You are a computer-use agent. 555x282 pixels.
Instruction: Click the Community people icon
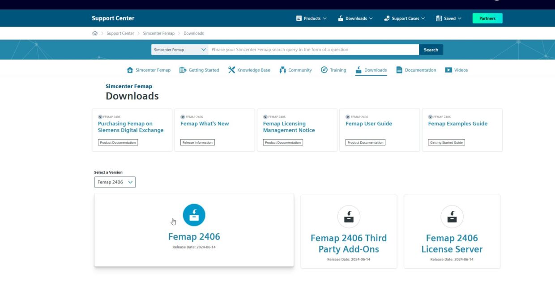[282, 70]
